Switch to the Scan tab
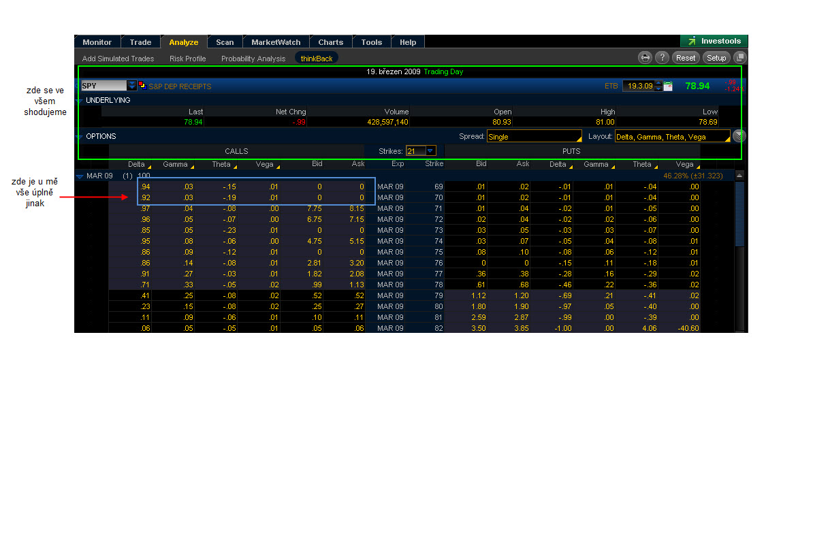813x548 pixels. [225, 42]
